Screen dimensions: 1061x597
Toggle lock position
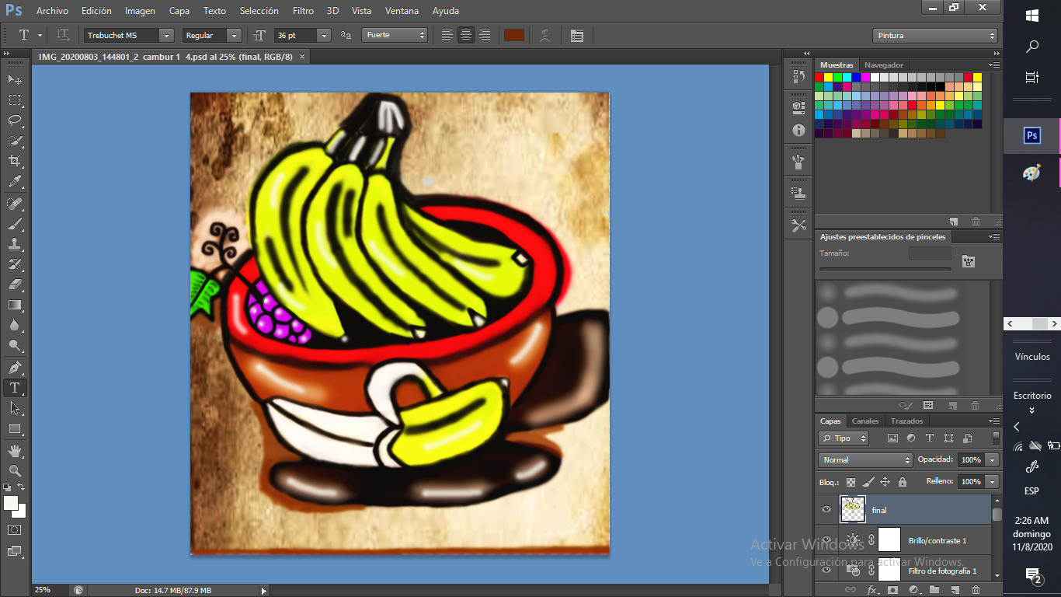pos(885,482)
